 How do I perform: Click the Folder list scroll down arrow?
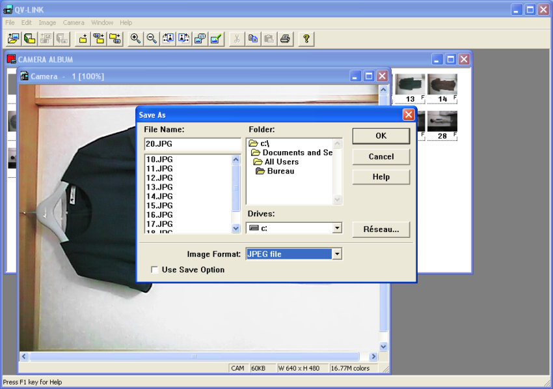tap(337, 199)
